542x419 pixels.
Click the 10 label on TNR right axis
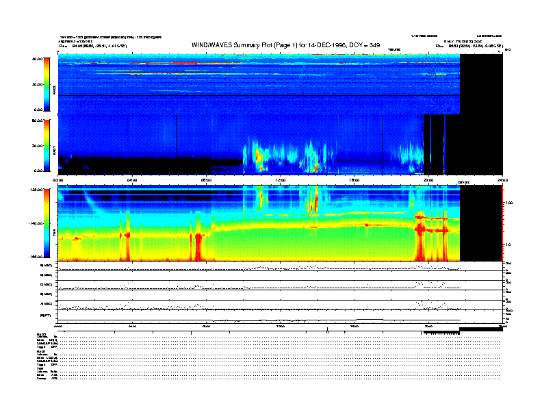click(x=509, y=245)
